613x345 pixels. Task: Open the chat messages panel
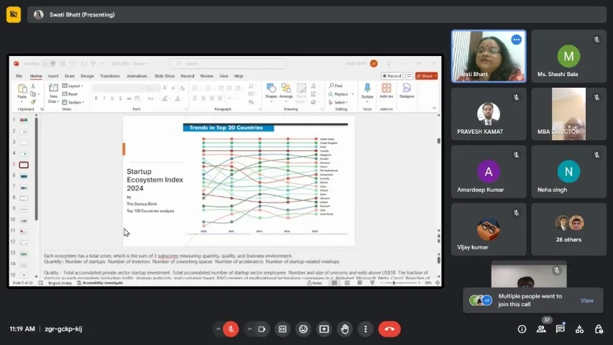pos(560,329)
